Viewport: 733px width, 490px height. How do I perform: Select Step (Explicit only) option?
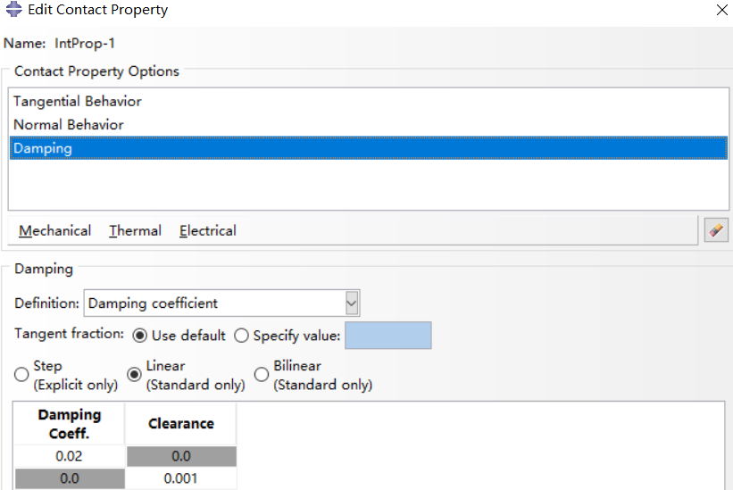click(21, 374)
